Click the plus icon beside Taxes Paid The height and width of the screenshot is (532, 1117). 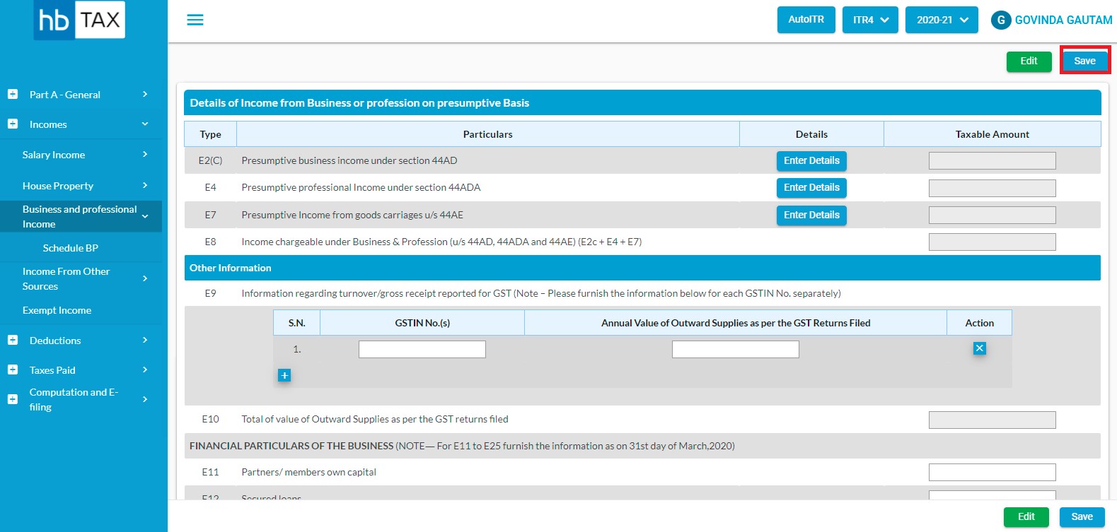(x=13, y=370)
